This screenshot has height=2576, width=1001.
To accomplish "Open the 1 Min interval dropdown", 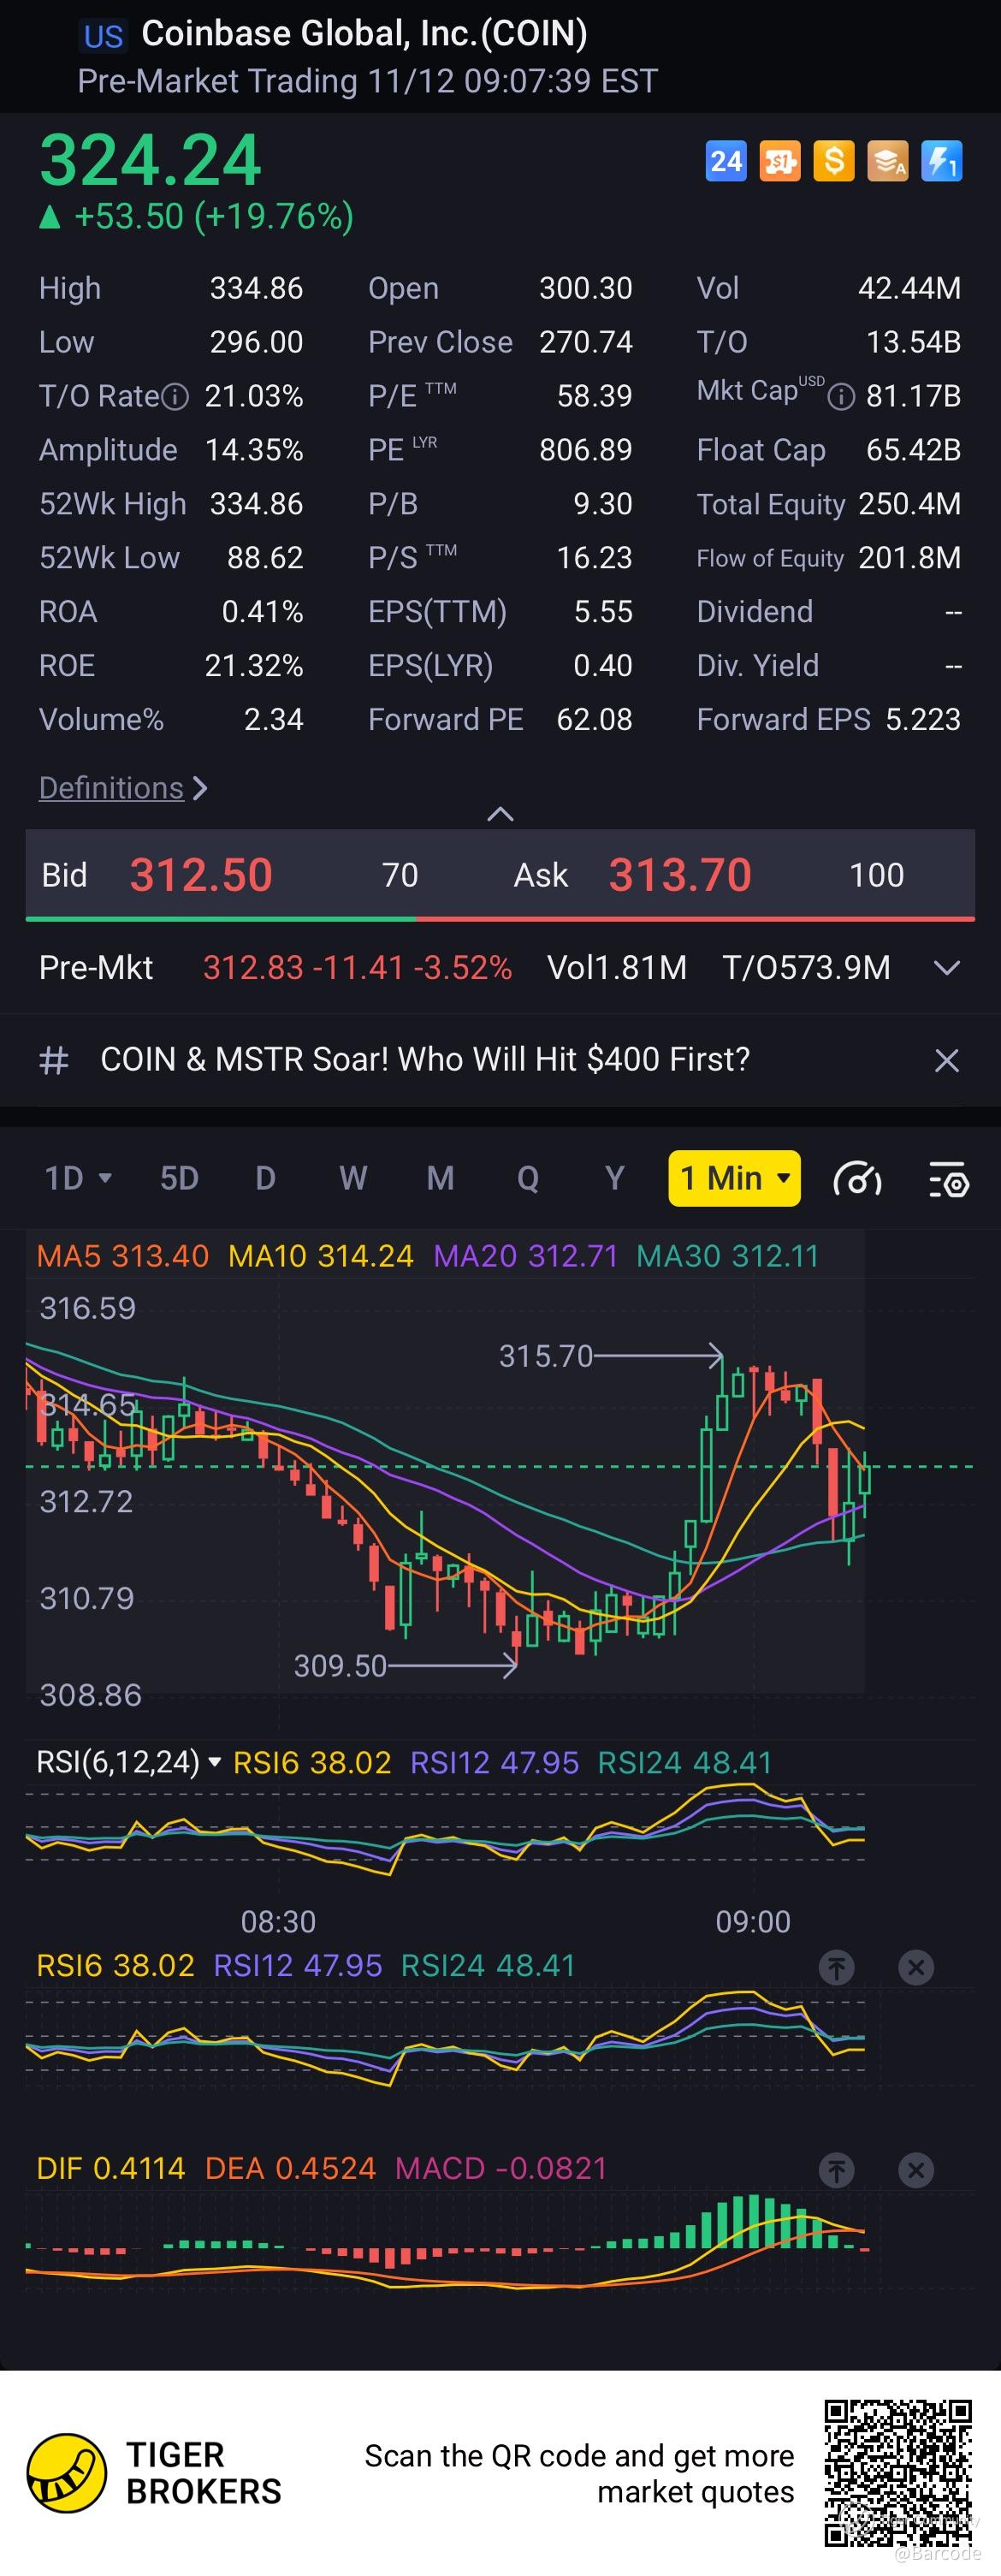I will 734,1178.
